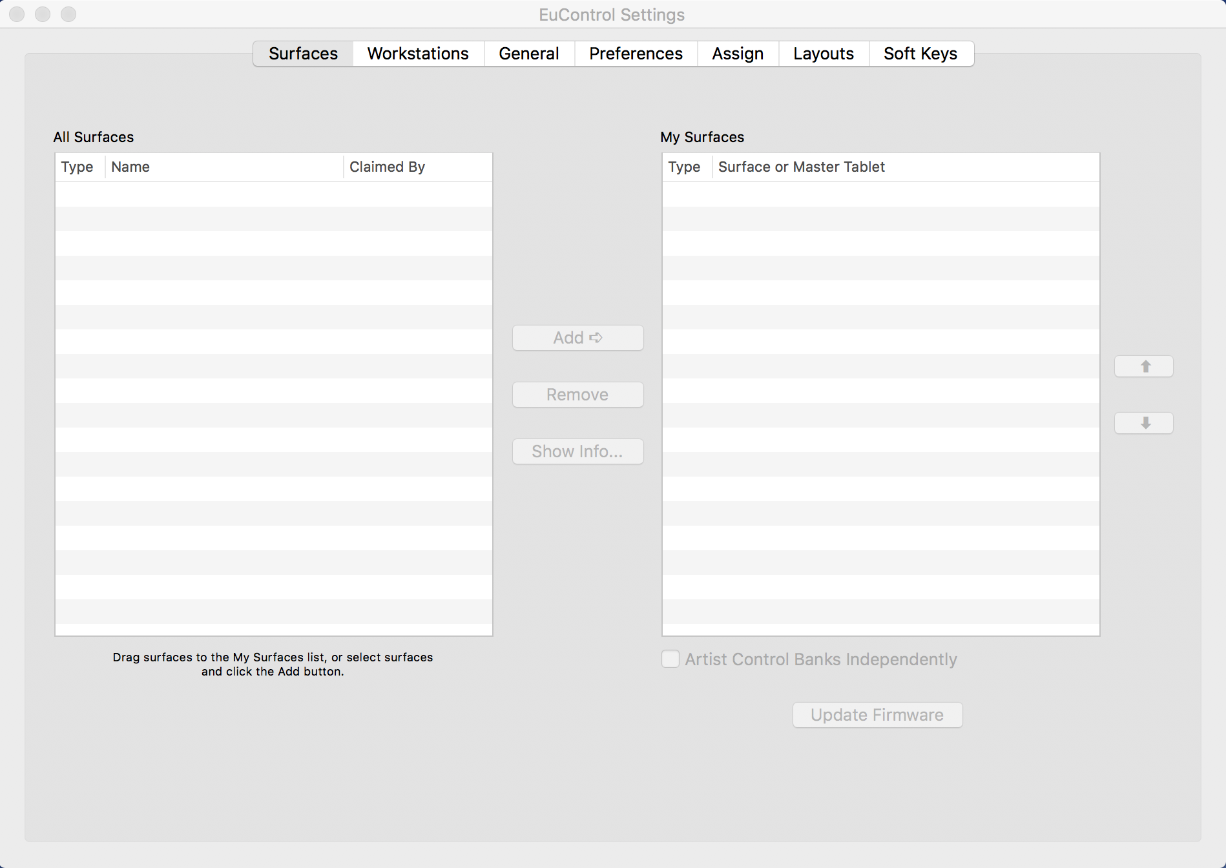The width and height of the screenshot is (1226, 868).
Task: Click the Add button
Action: pos(578,338)
